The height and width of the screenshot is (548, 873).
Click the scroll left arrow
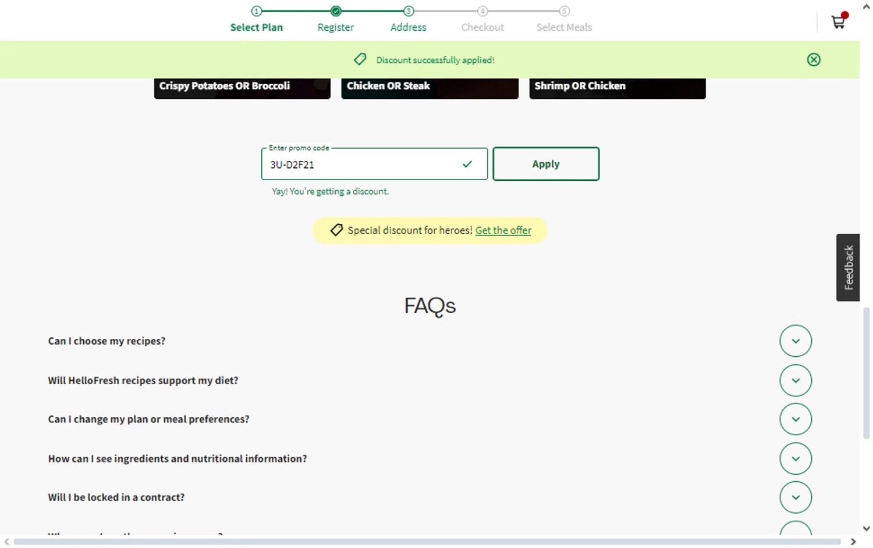(x=6, y=542)
